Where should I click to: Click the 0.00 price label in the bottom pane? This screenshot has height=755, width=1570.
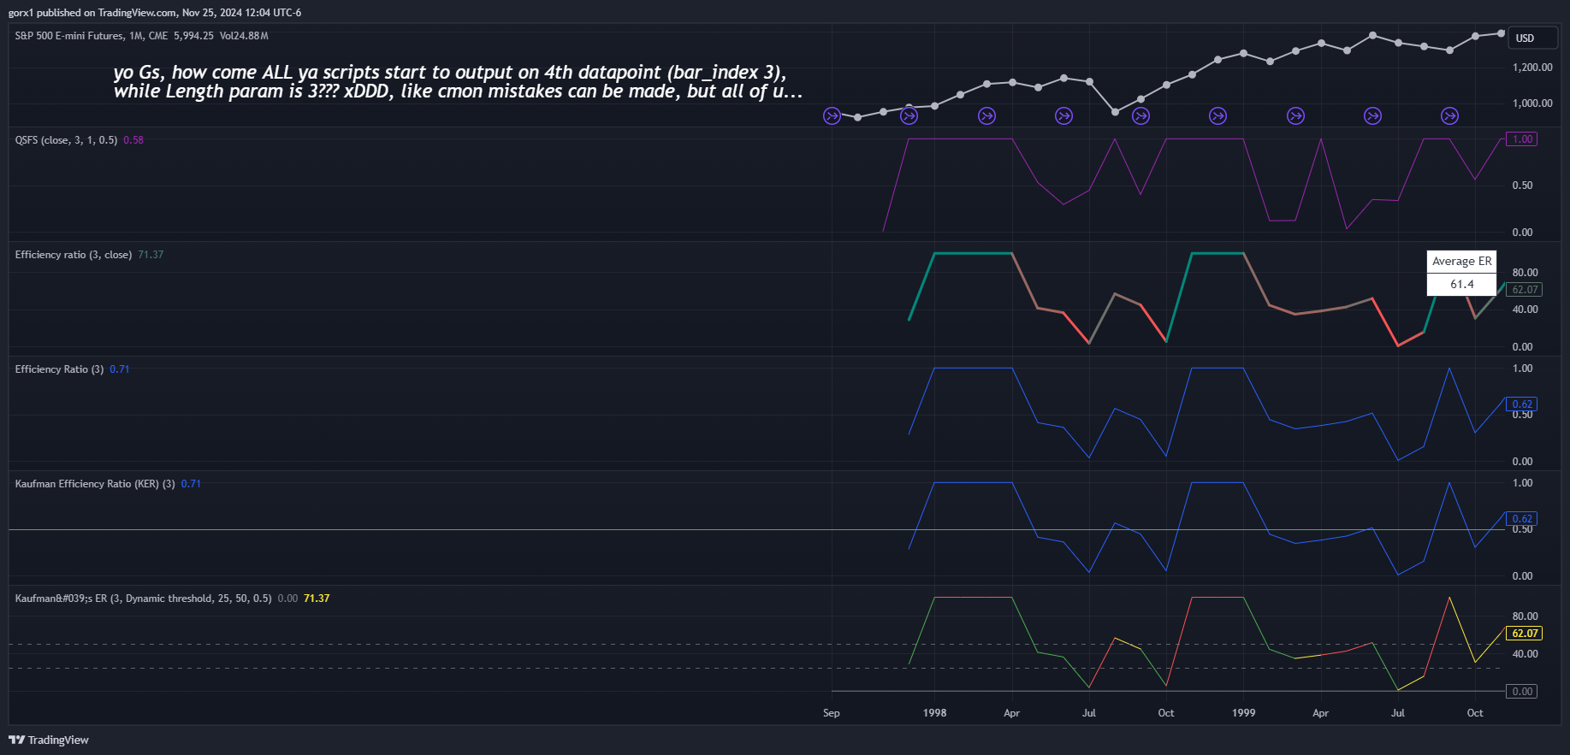(1522, 692)
